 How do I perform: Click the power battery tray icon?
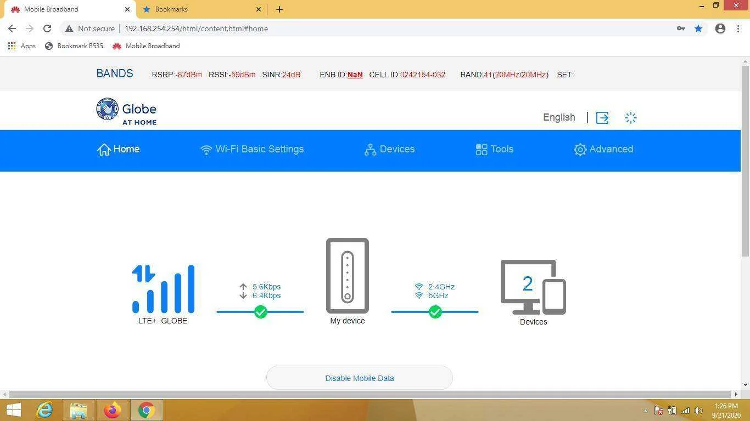(671, 411)
